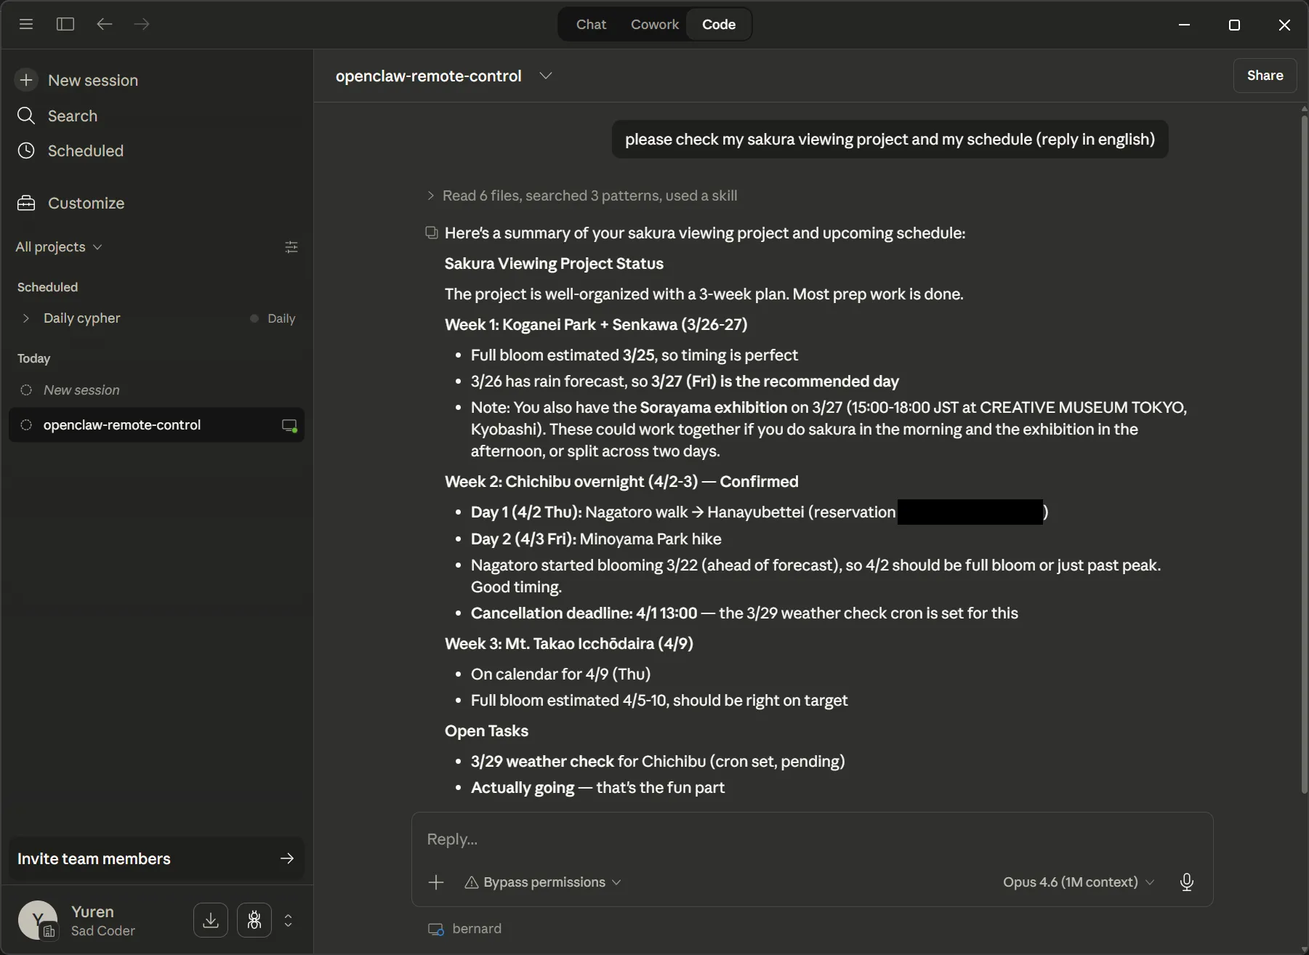Toggle the sidebar collapse panel icon
Viewport: 1309px width, 955px height.
(x=65, y=24)
